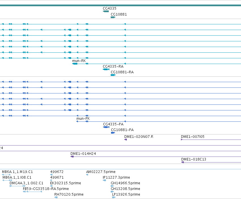Select the IP11227.3prime EST label

(x=116, y=177)
